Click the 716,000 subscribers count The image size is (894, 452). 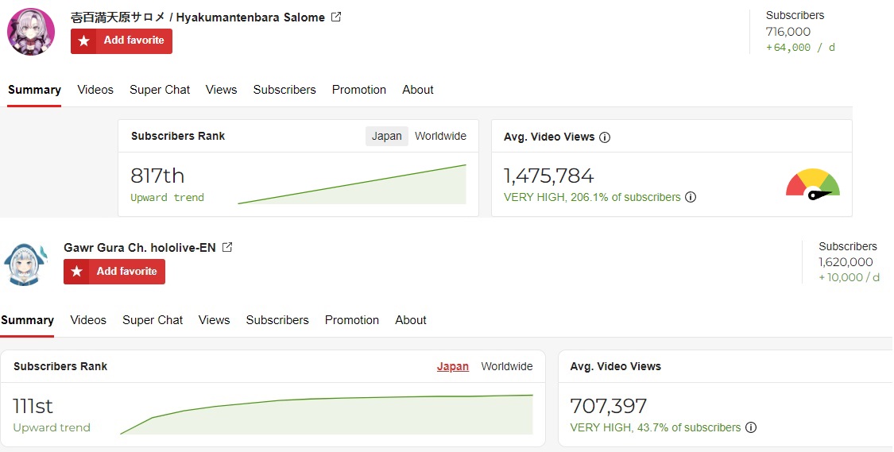click(x=788, y=32)
